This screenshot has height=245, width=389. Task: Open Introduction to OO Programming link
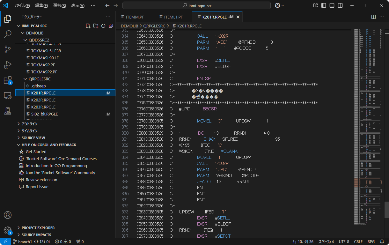click(x=56, y=166)
